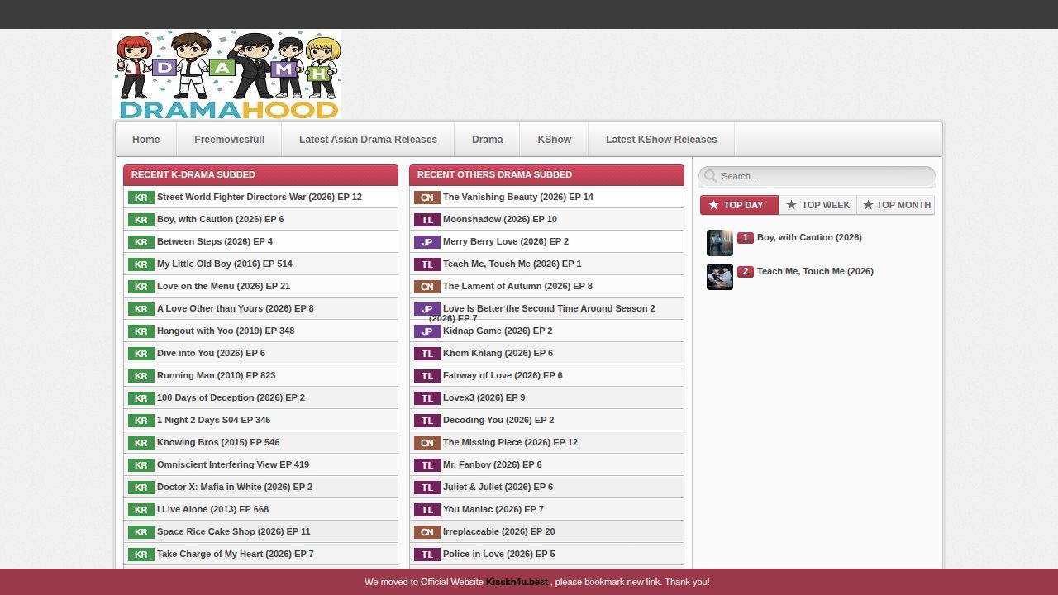Open the Freemoviesfull menu item
The width and height of the screenshot is (1058, 595).
[230, 140]
